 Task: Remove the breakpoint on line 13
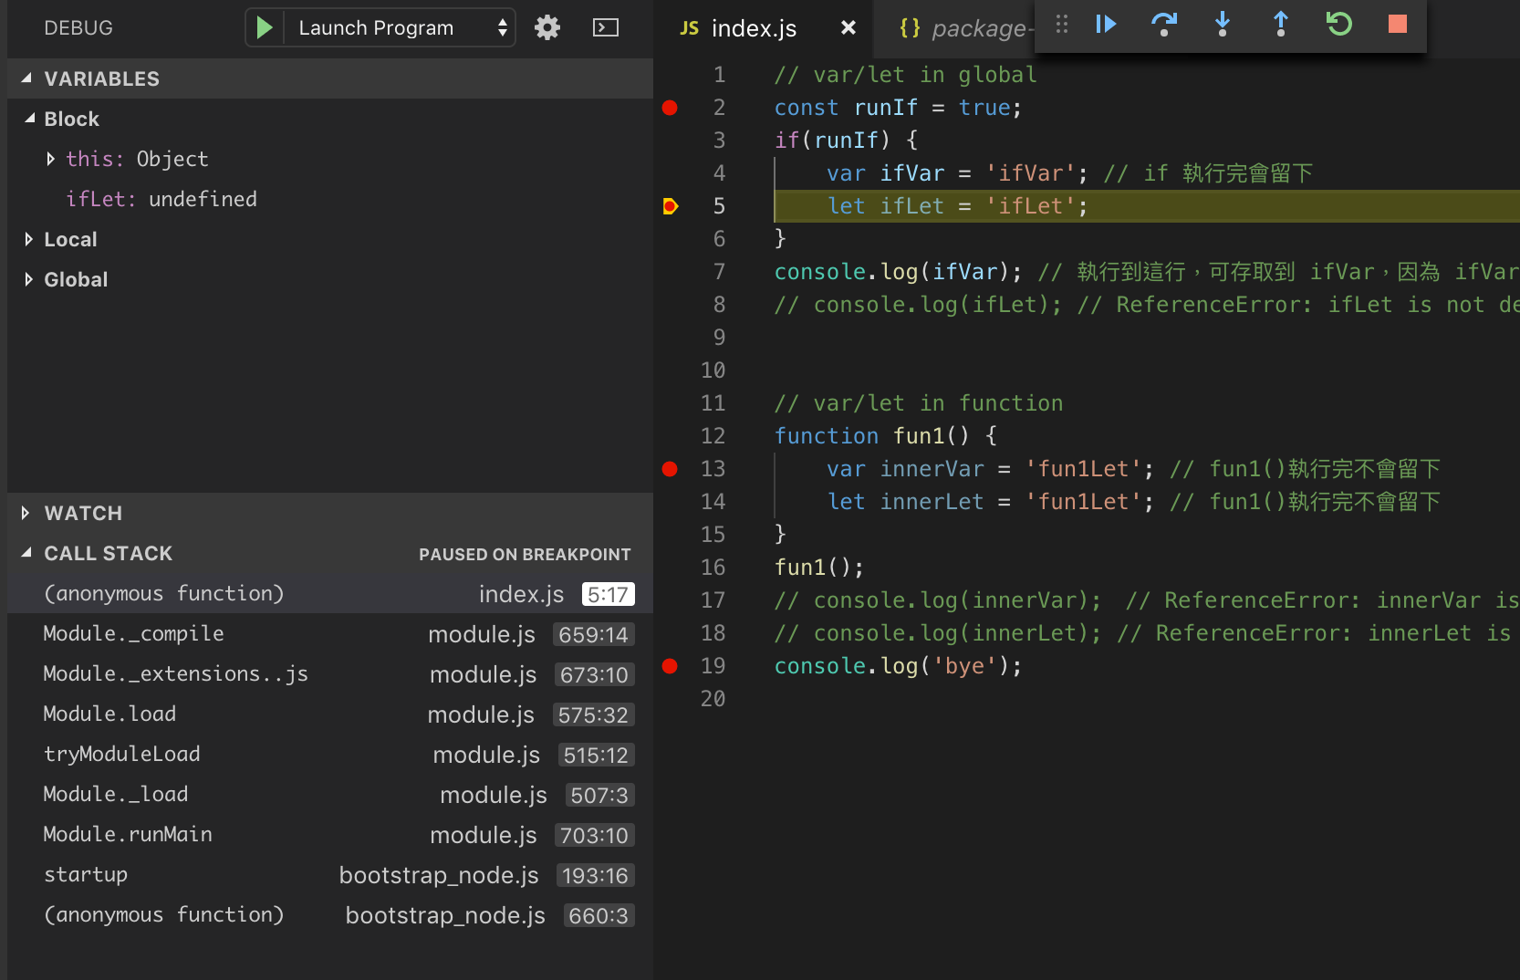(670, 469)
